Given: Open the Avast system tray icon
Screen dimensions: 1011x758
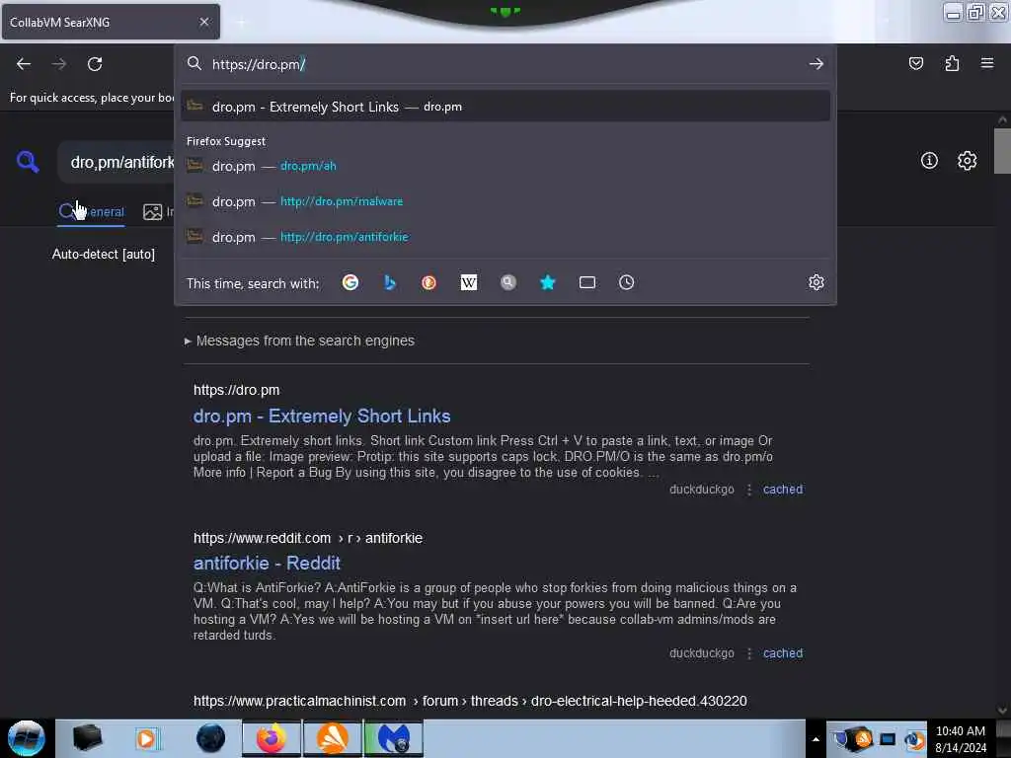Looking at the screenshot, I should tap(863, 738).
